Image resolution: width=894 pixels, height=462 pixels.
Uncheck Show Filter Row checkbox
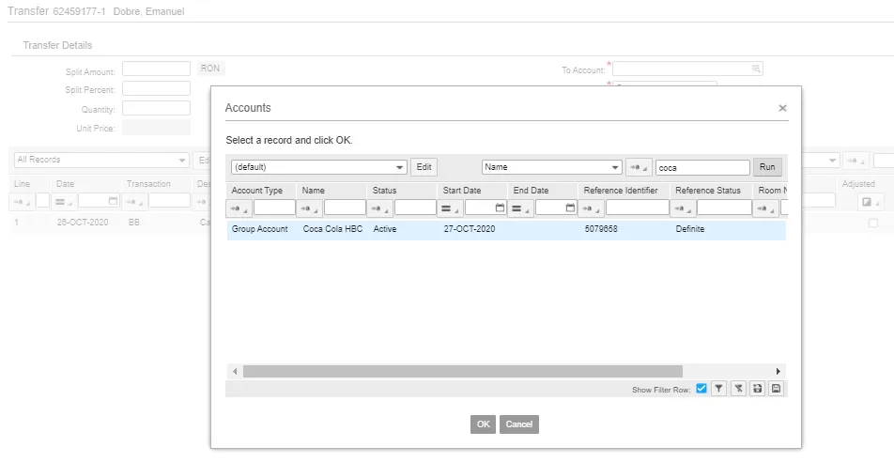pyautogui.click(x=701, y=389)
